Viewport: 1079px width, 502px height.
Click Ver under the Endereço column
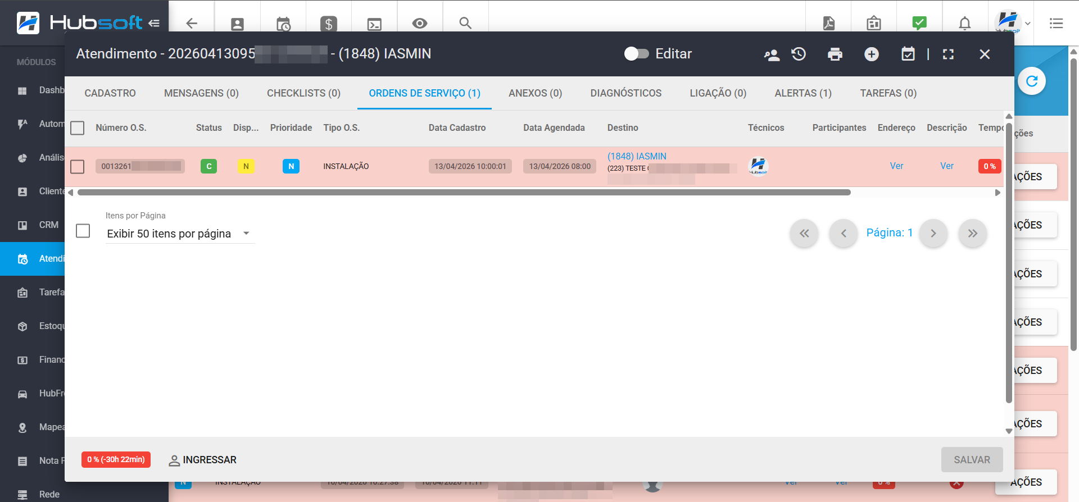click(x=896, y=166)
